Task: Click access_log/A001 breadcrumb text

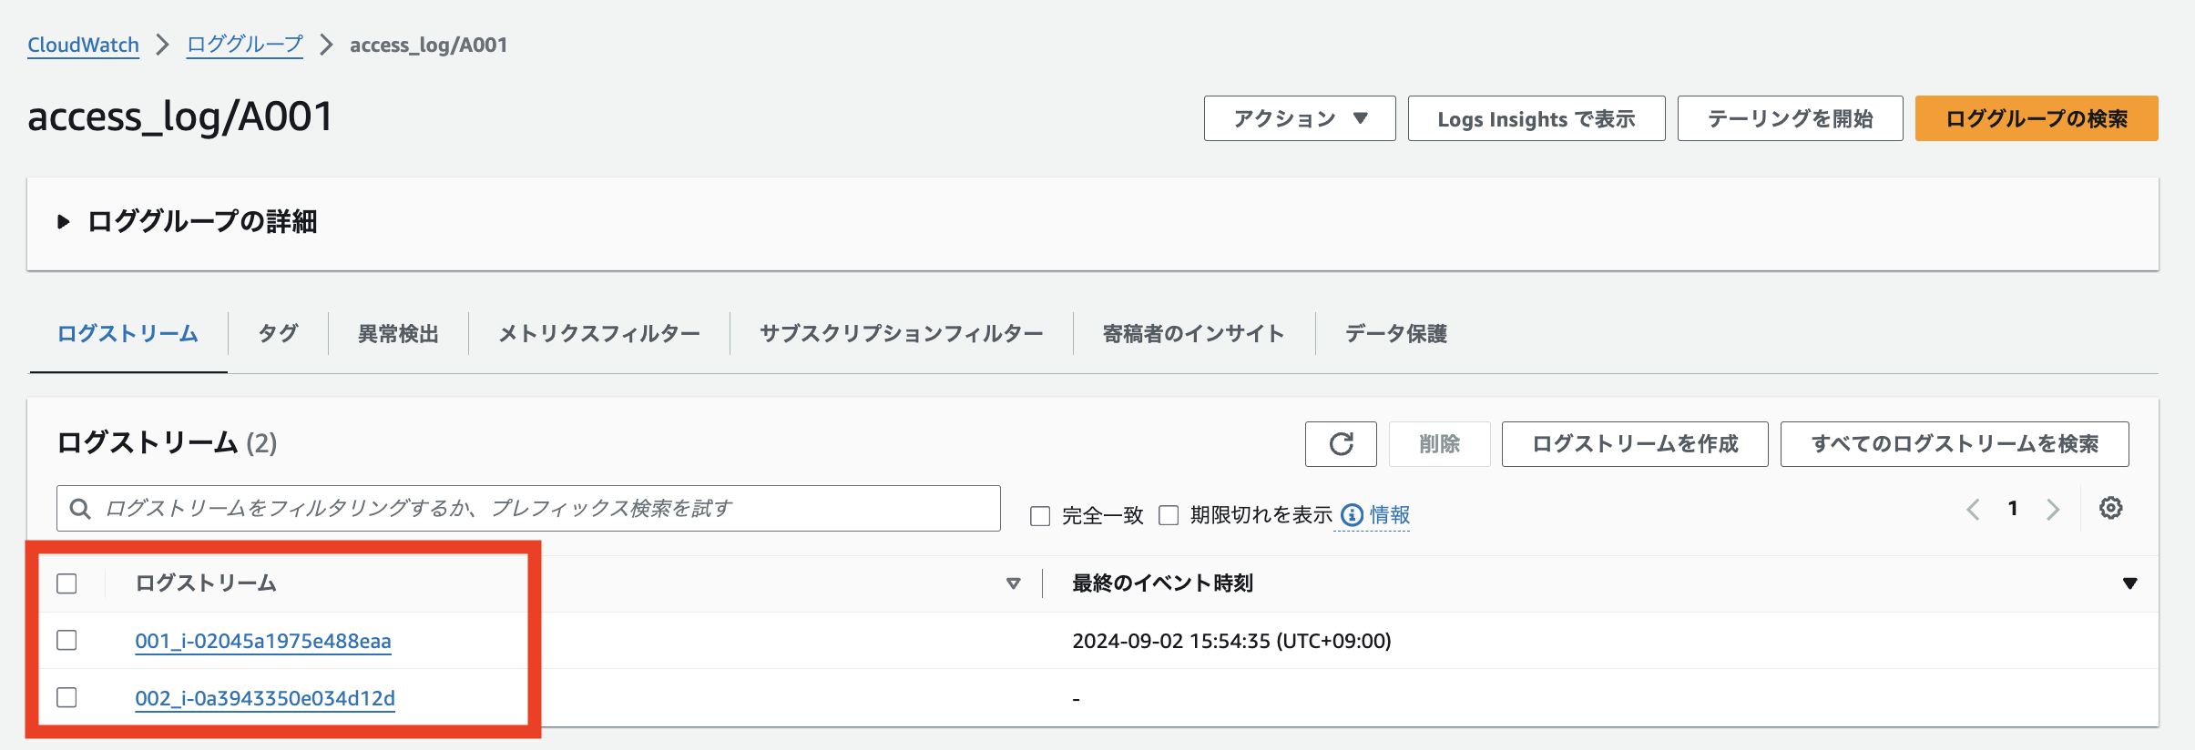Action: (x=428, y=45)
